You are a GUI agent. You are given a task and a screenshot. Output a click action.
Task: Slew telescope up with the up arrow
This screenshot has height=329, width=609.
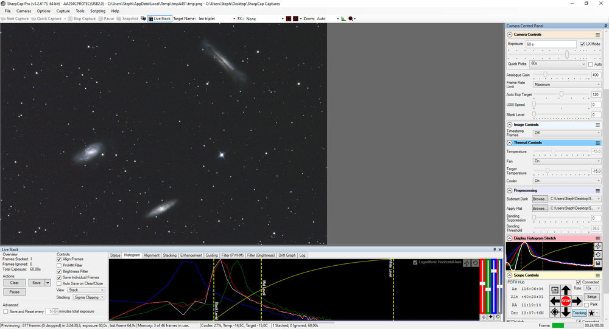click(566, 290)
